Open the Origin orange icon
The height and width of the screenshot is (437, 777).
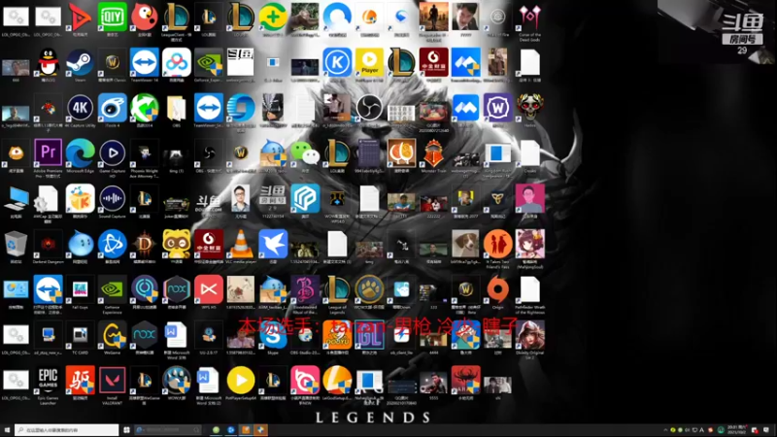[498, 289]
